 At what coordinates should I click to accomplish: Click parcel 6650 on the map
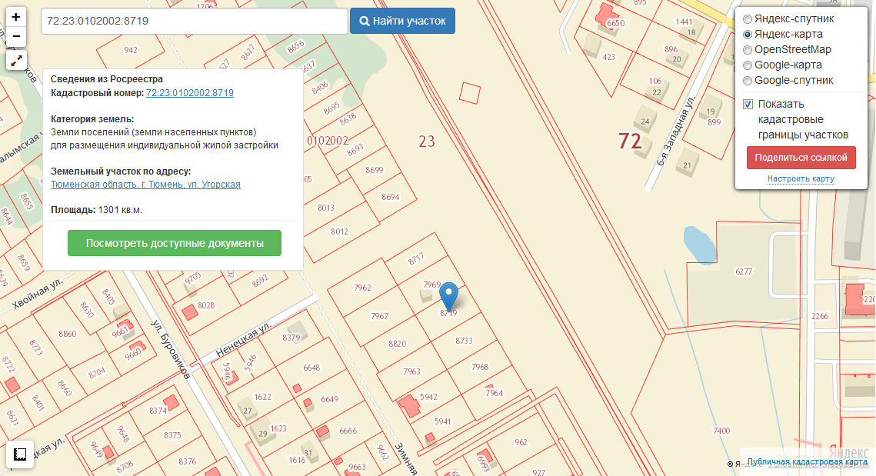(615, 24)
